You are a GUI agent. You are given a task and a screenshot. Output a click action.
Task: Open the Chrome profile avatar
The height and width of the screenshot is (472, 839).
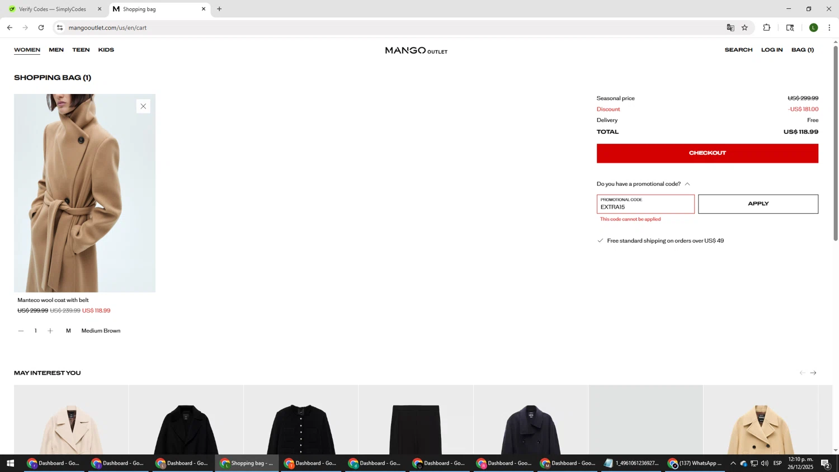813,27
